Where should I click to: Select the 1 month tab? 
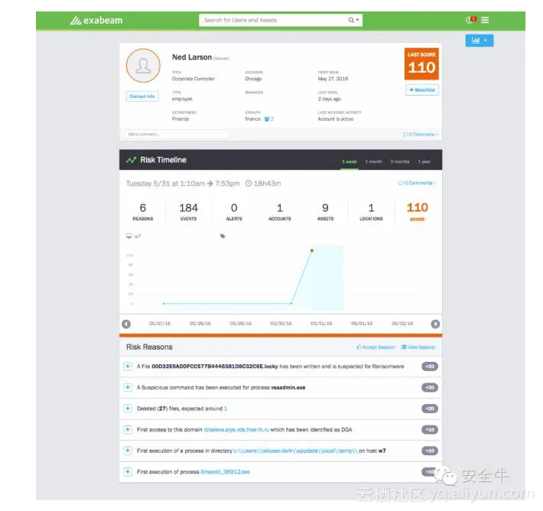[373, 161]
